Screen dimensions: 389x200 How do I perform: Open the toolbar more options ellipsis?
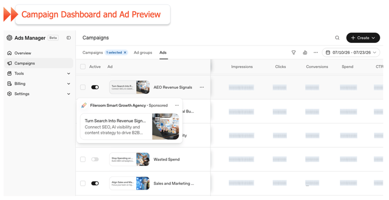pyautogui.click(x=316, y=53)
